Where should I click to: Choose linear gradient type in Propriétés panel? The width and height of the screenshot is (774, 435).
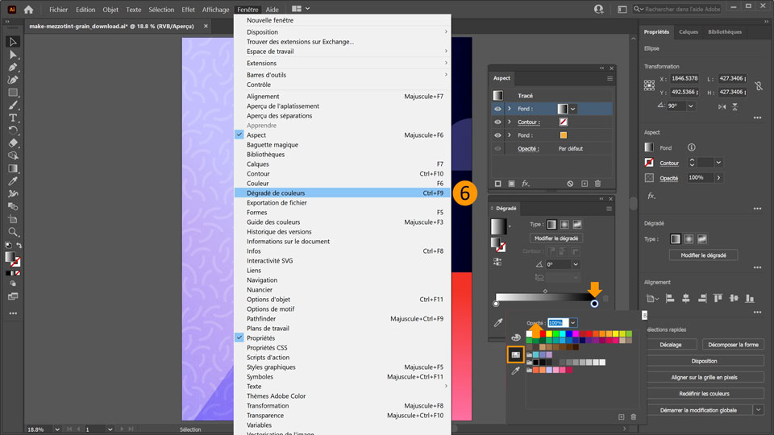point(676,239)
